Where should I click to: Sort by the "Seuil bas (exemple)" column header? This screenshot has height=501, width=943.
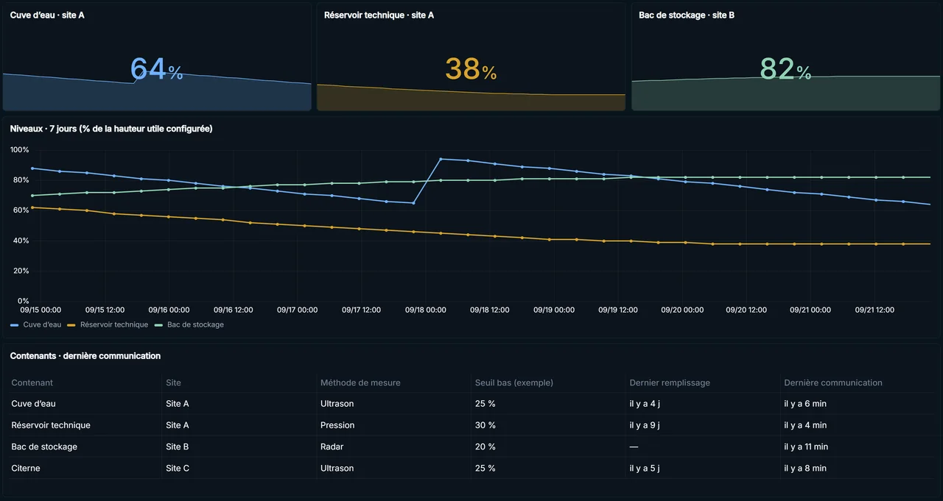click(x=514, y=383)
